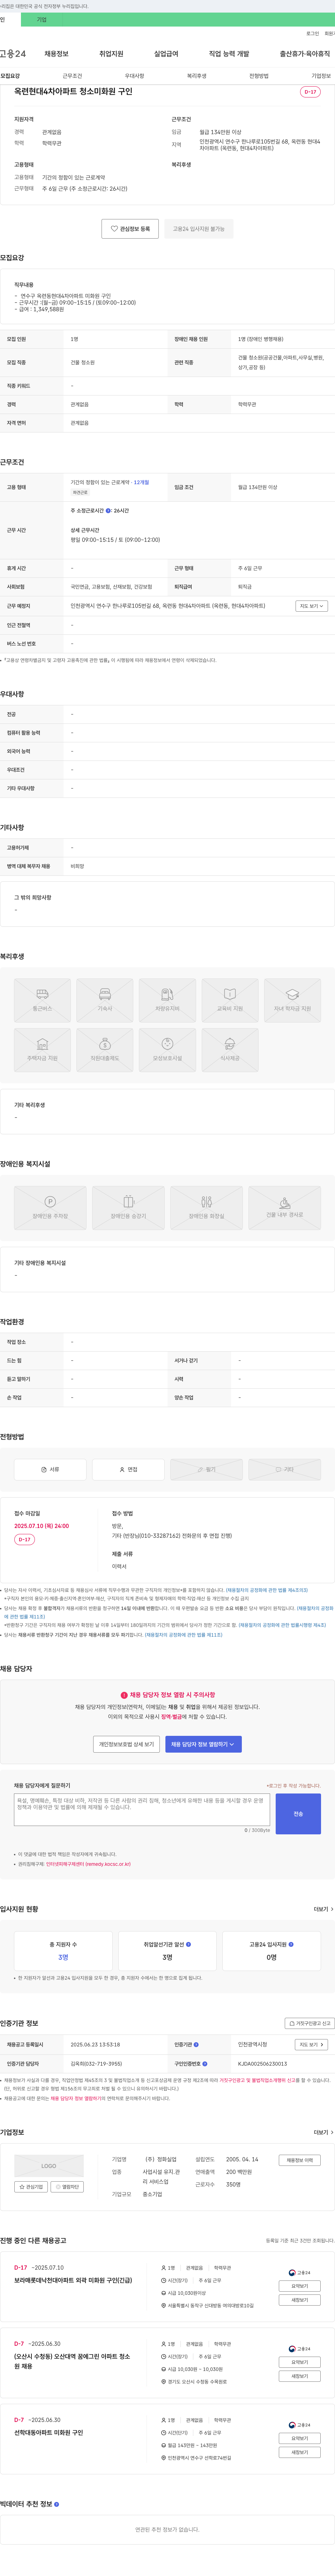Expand 채용 담당자 정보 열람하기 dropdown
Viewport: 335px width, 2576px height.
pyautogui.click(x=203, y=1744)
